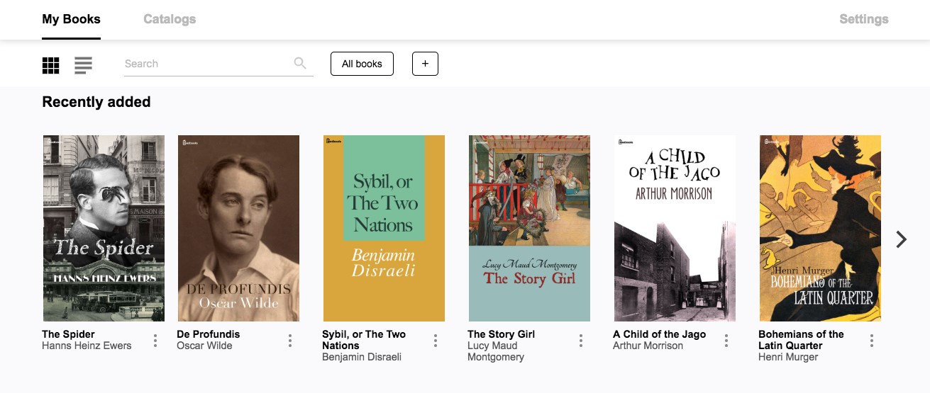Screen dimensions: 930x393
Task: Open Settings
Action: 863,19
